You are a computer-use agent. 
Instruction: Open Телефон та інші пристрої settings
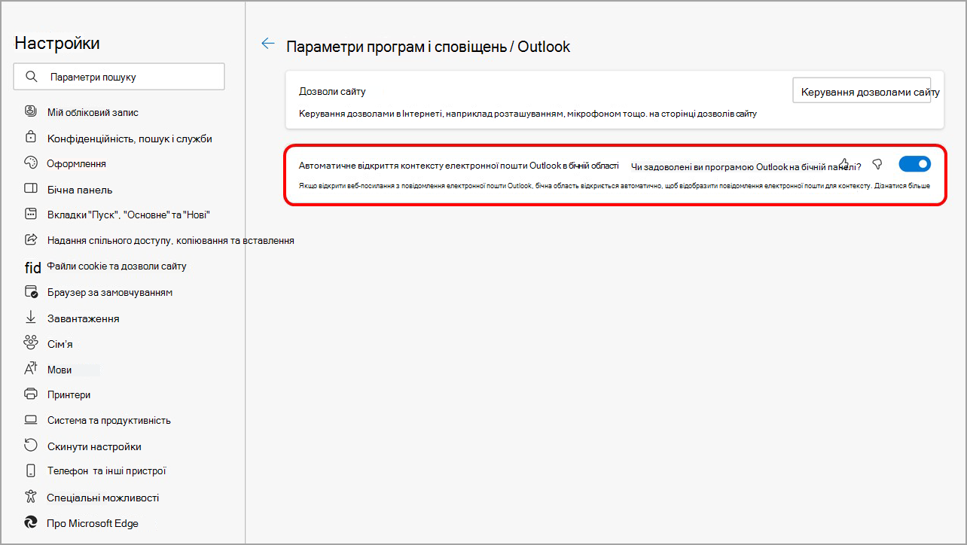[x=106, y=470]
